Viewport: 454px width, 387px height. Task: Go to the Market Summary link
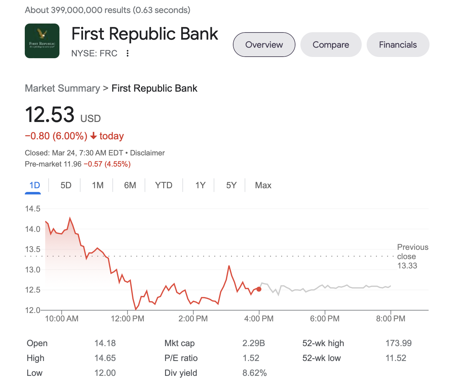tap(63, 88)
